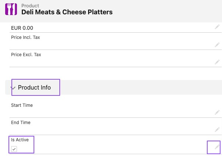This screenshot has width=222, height=156.
Task: Click the Product object label above title
Action: point(30,6)
